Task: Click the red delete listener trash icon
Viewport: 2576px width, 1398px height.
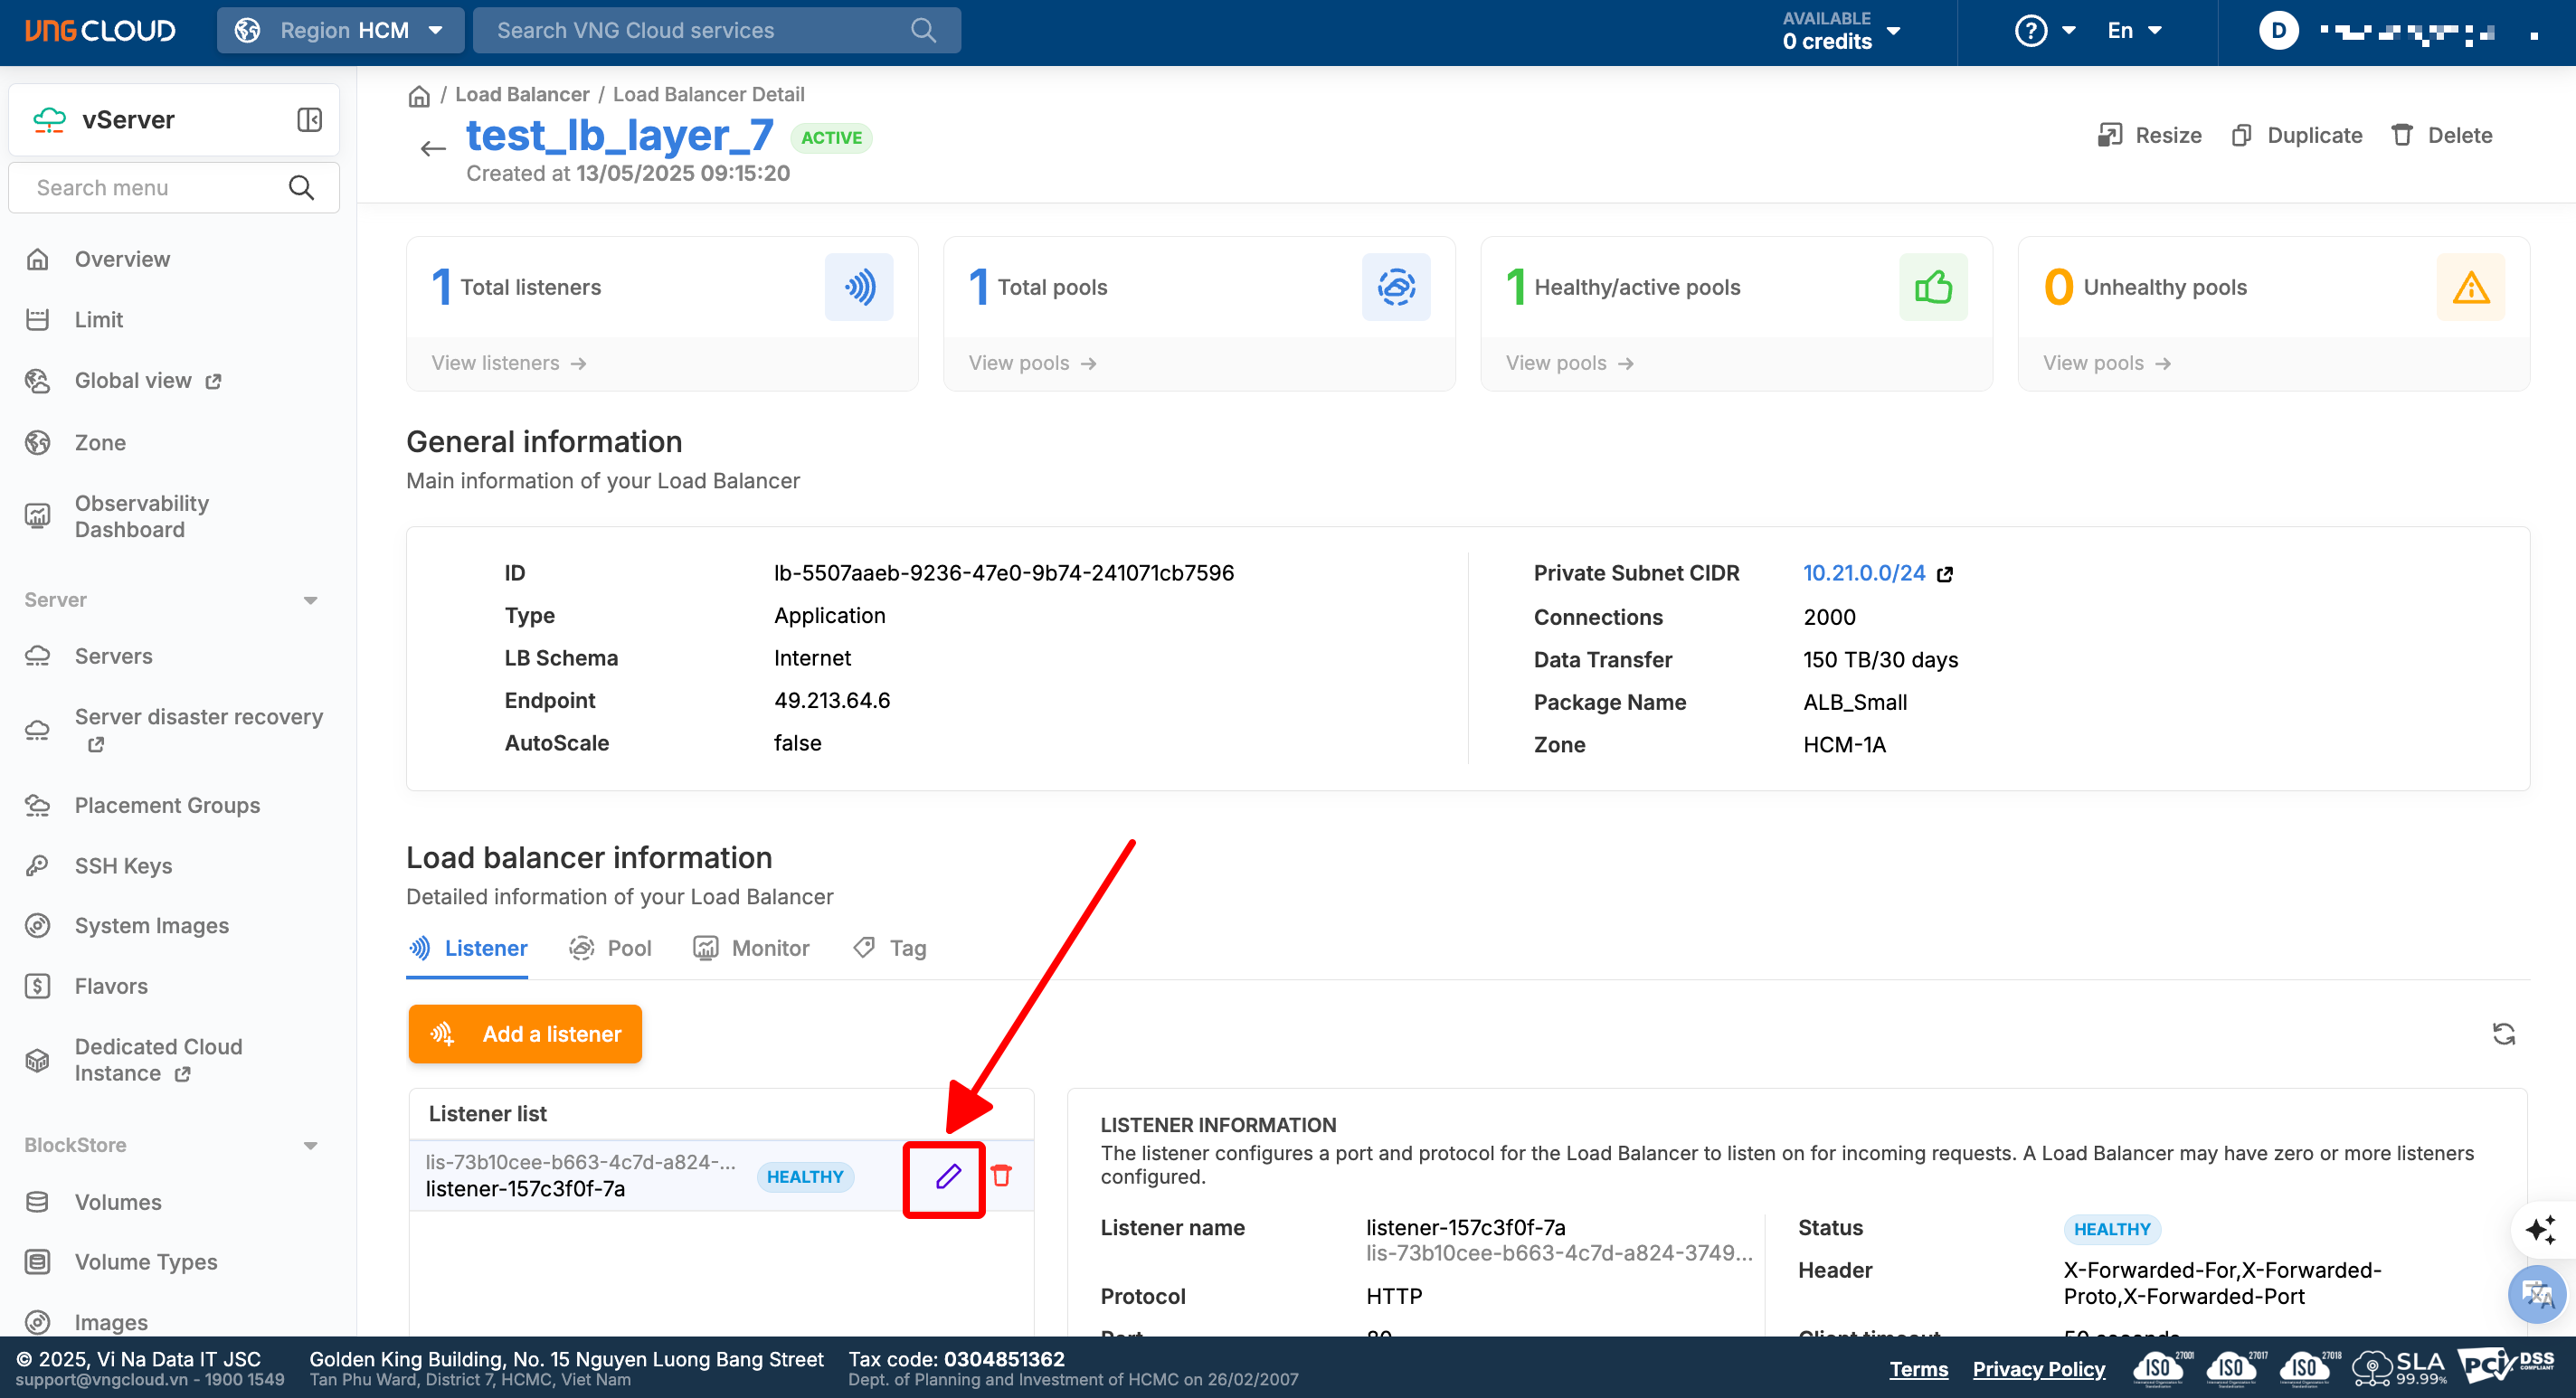Action: (x=1001, y=1176)
